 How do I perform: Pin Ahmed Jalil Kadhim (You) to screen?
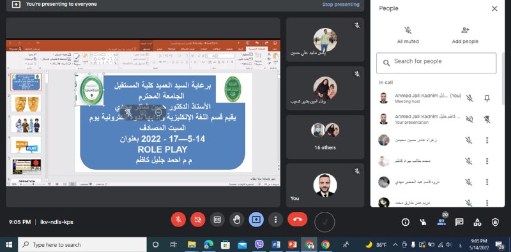point(487,98)
